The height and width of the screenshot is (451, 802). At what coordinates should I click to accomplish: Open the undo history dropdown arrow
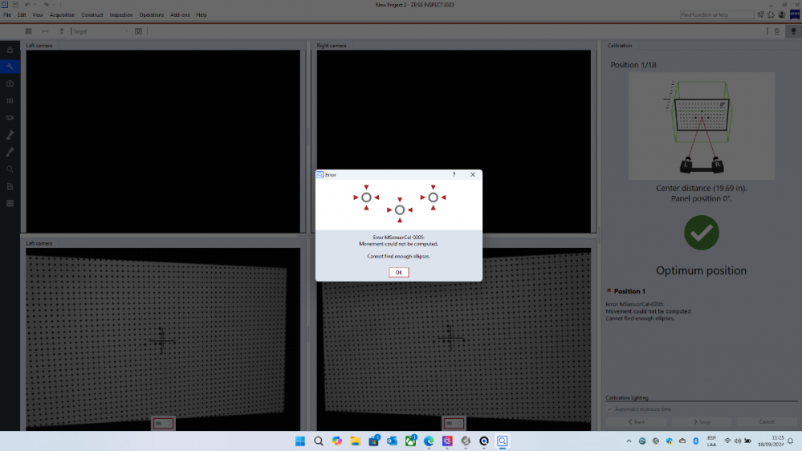(33, 5)
